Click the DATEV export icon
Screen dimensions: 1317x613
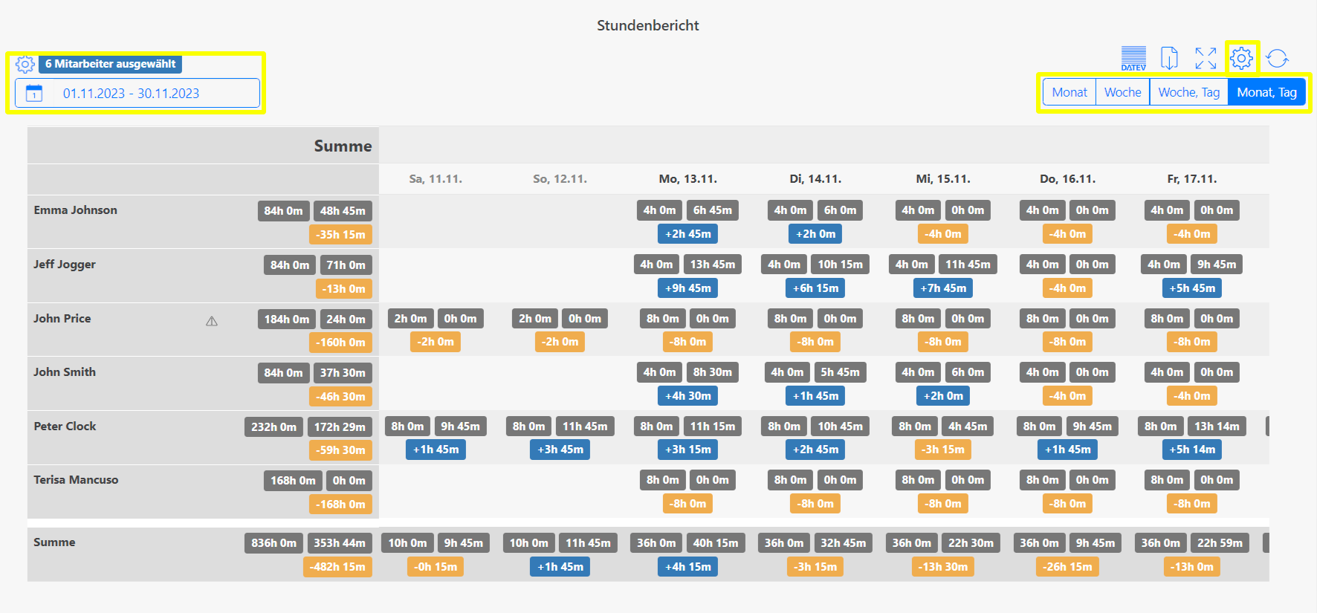click(x=1133, y=58)
